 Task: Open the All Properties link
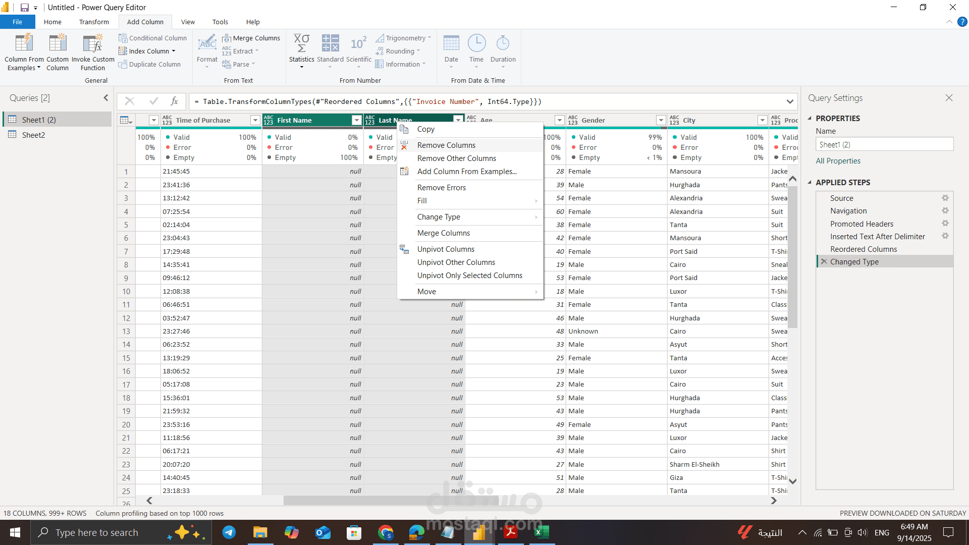(x=838, y=161)
